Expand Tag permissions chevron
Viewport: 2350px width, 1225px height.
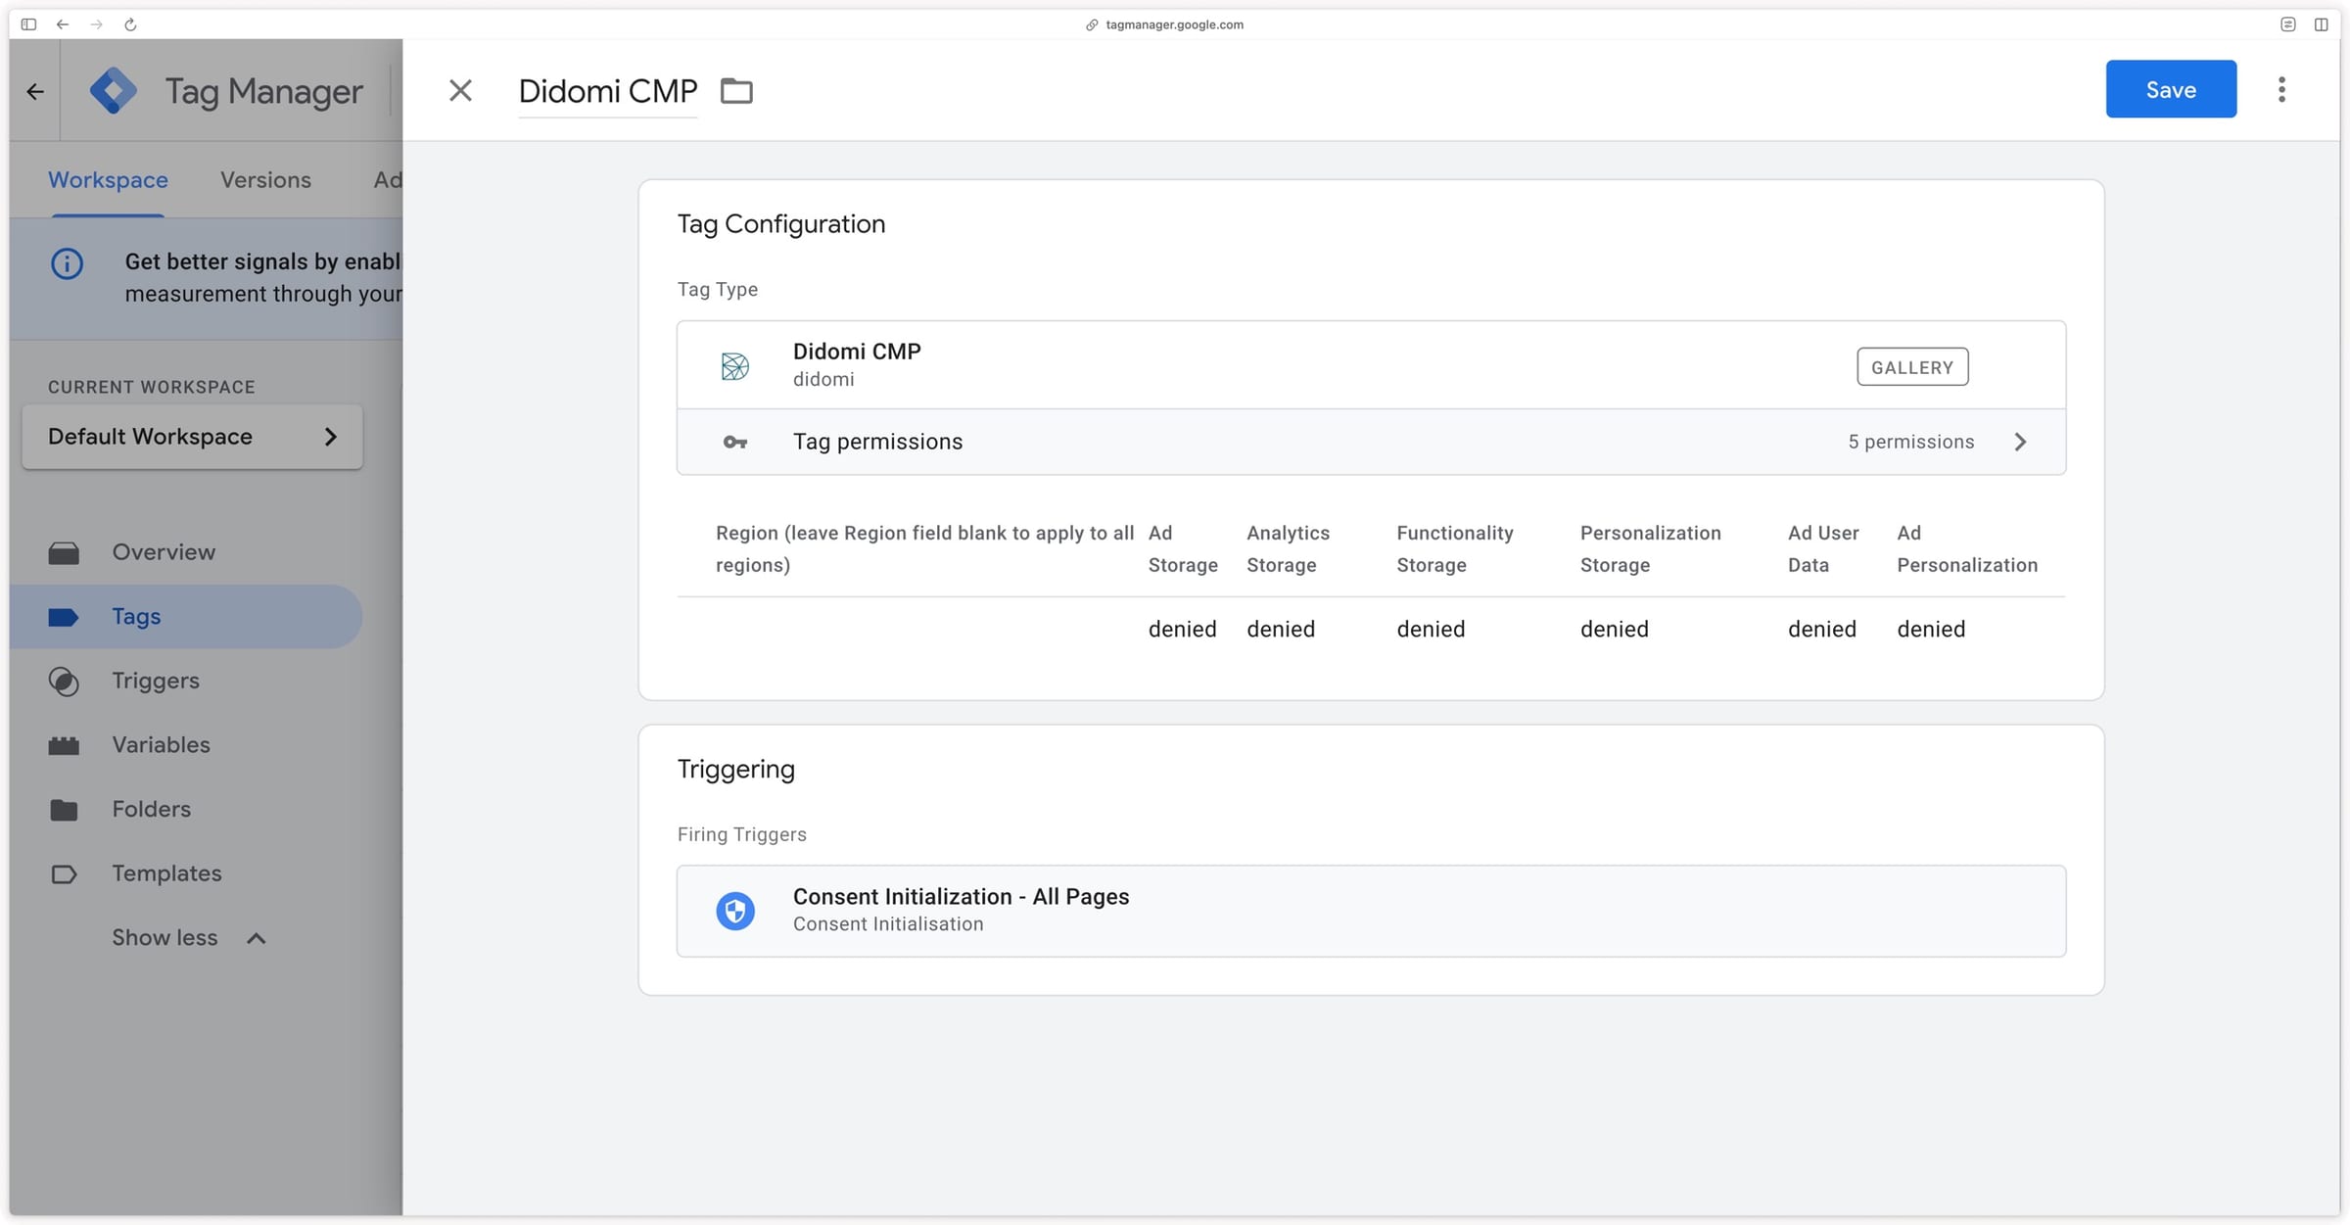pyautogui.click(x=2020, y=442)
